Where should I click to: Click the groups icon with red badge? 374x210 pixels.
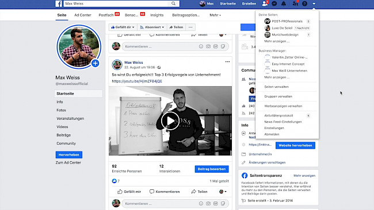click(x=295, y=3)
